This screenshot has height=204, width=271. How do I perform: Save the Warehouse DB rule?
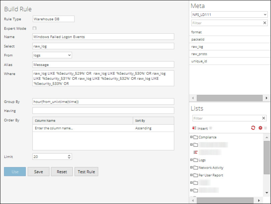[38, 172]
